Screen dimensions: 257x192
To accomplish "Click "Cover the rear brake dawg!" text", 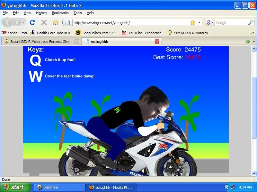I will (70, 76).
